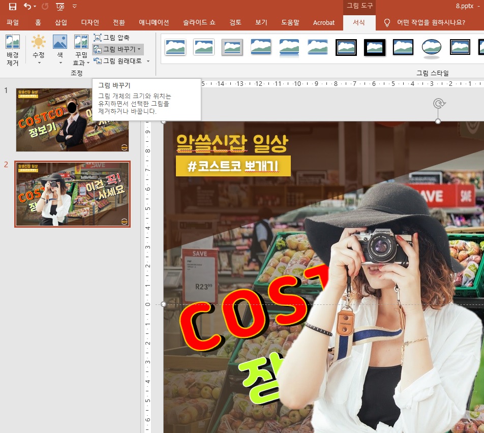Viewport: 484px width, 433px height.
Task: Switch to the 슬라이드 쇼 tab
Action: click(x=199, y=22)
